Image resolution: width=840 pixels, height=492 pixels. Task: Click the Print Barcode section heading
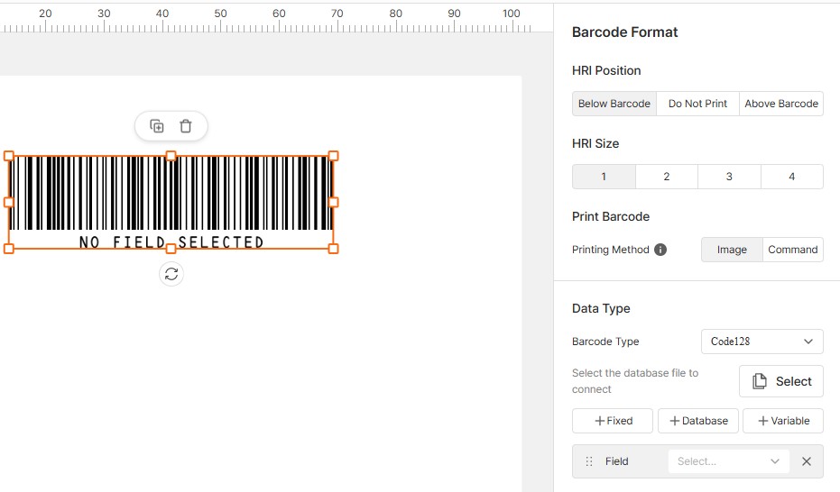coord(611,216)
